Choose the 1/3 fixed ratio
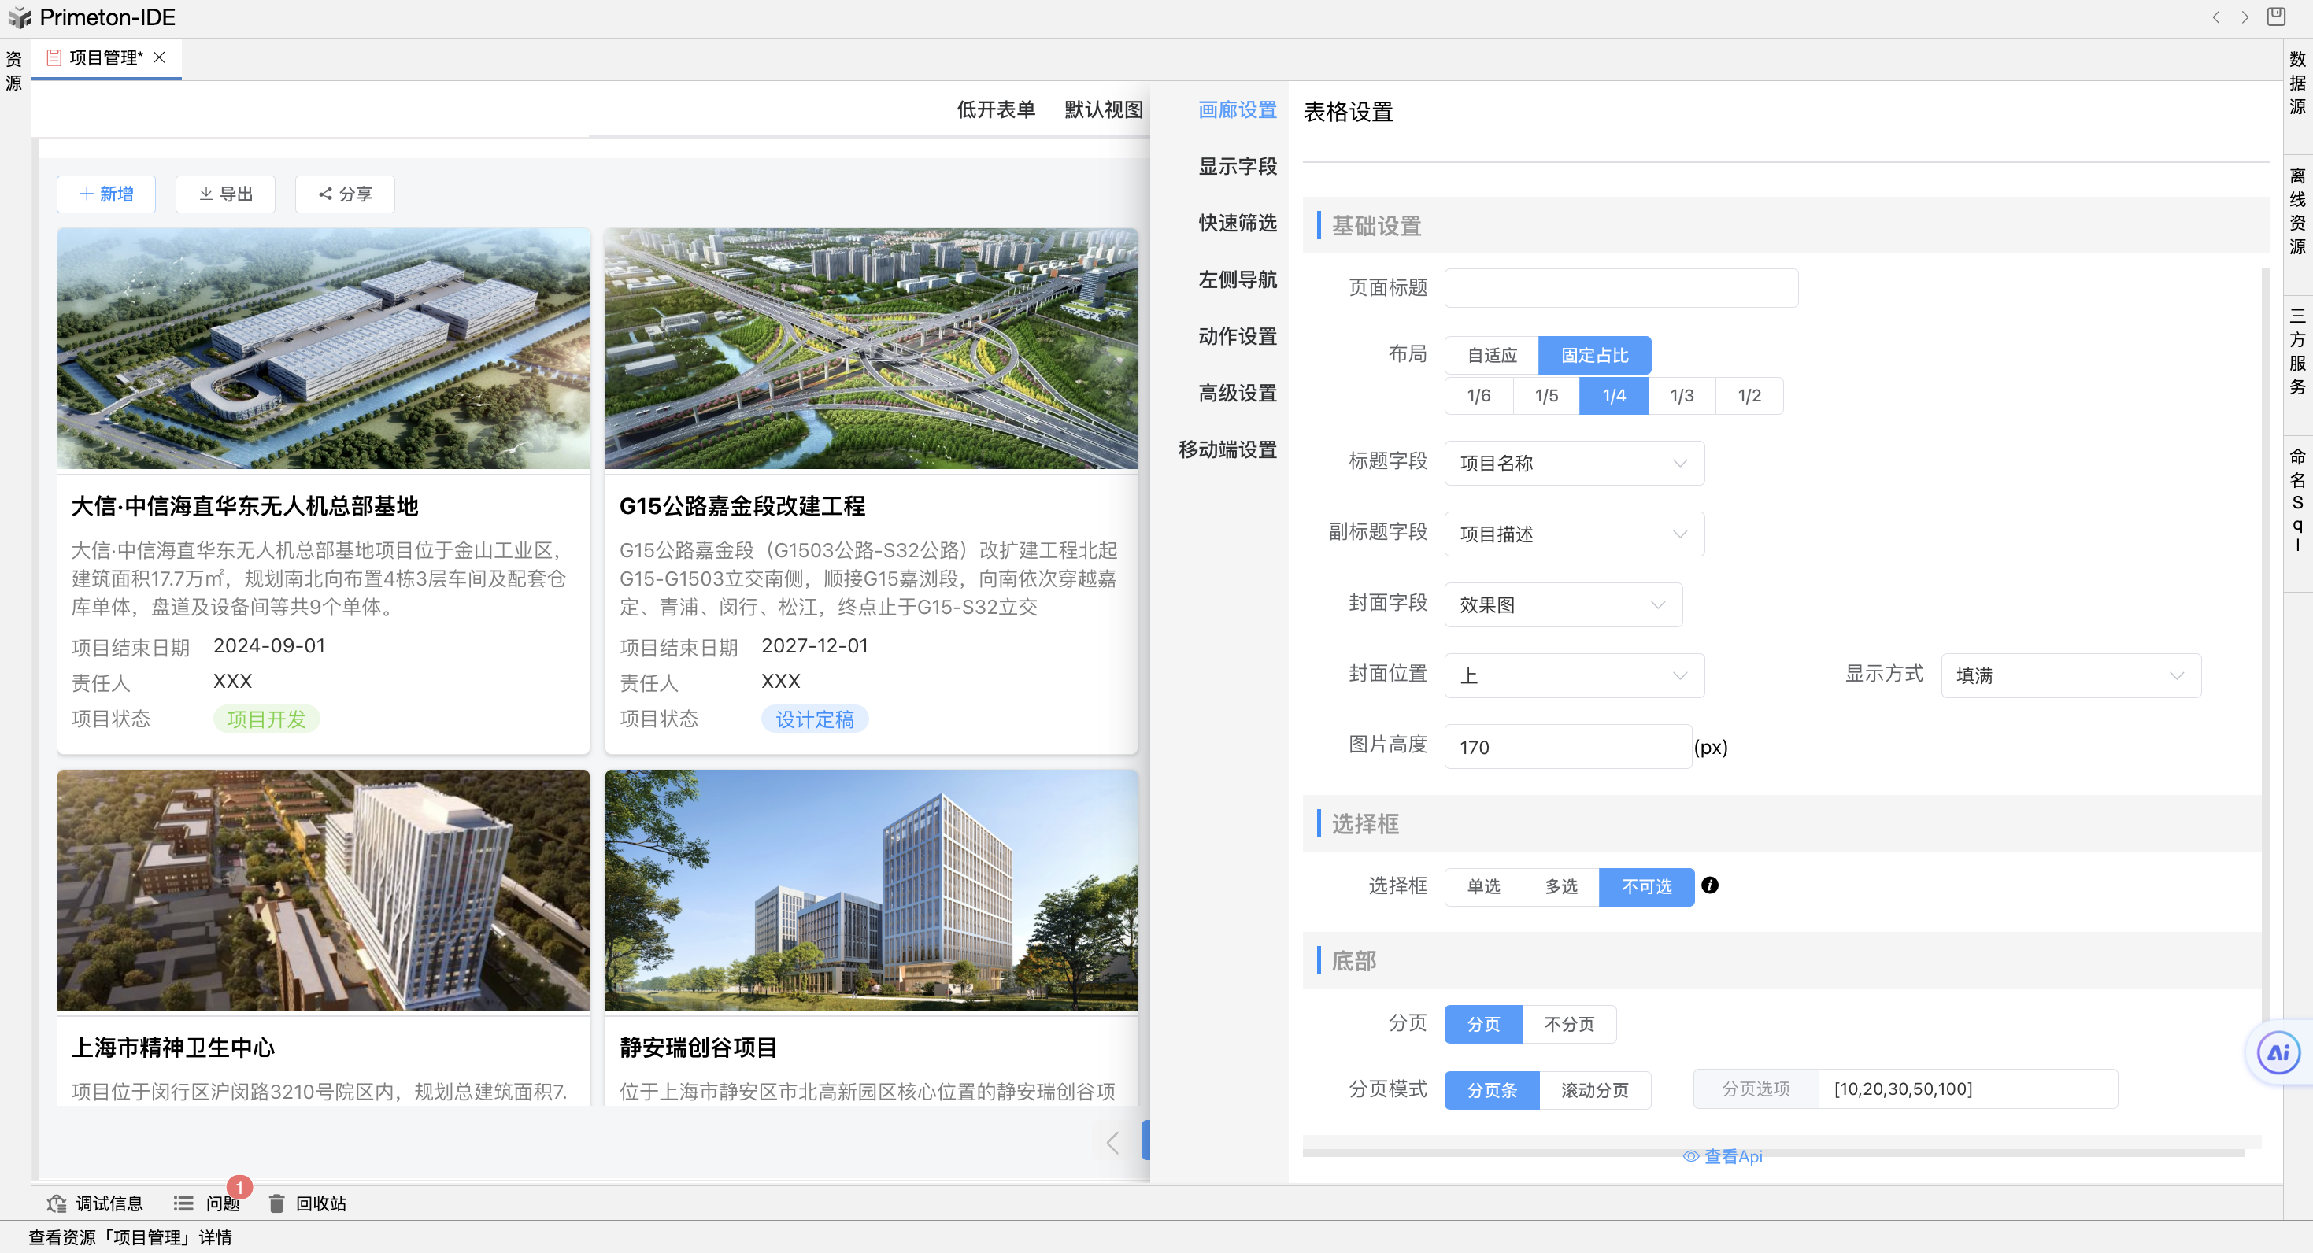 [x=1681, y=396]
